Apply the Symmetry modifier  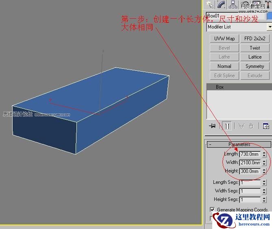point(255,66)
